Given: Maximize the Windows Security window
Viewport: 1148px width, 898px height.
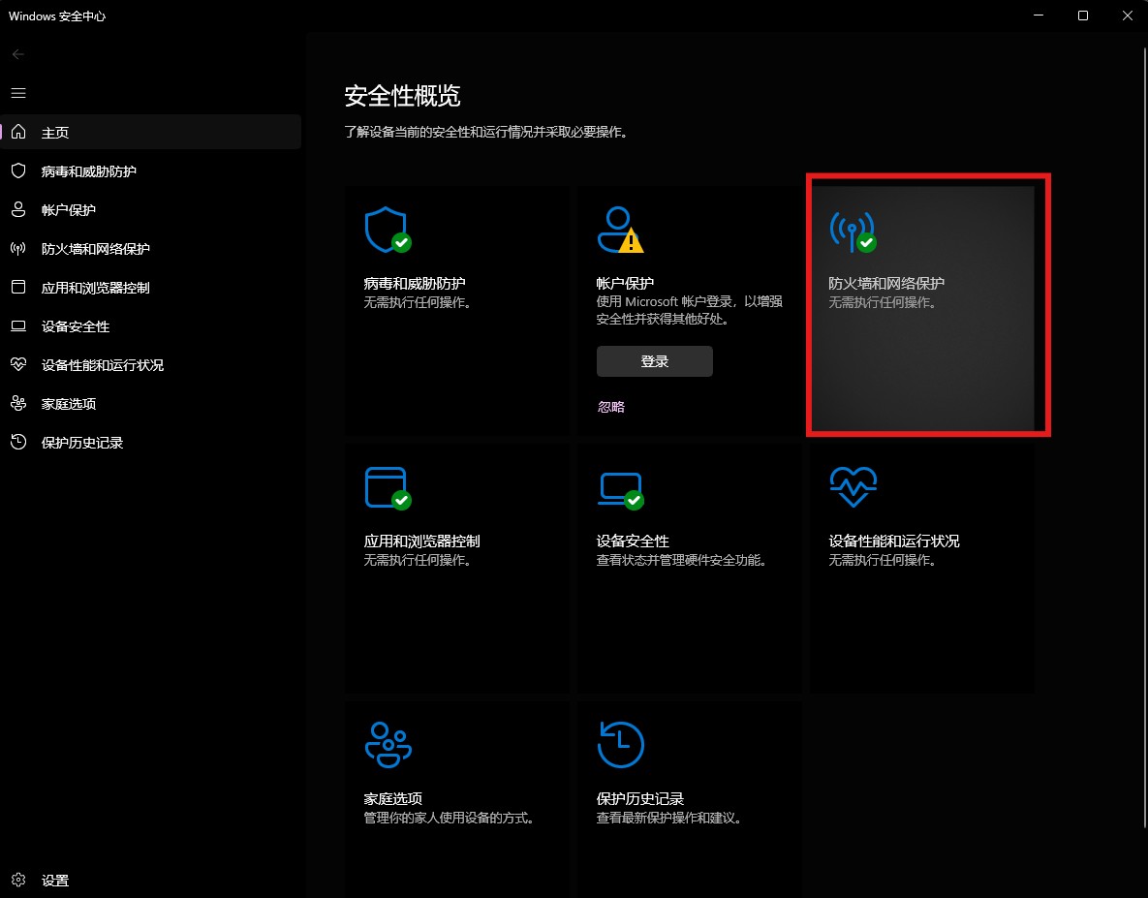Looking at the screenshot, I should [1083, 15].
